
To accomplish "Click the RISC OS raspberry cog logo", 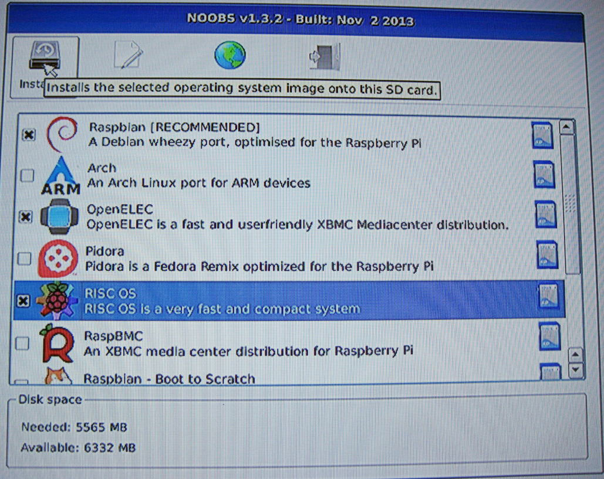I will click(56, 301).
